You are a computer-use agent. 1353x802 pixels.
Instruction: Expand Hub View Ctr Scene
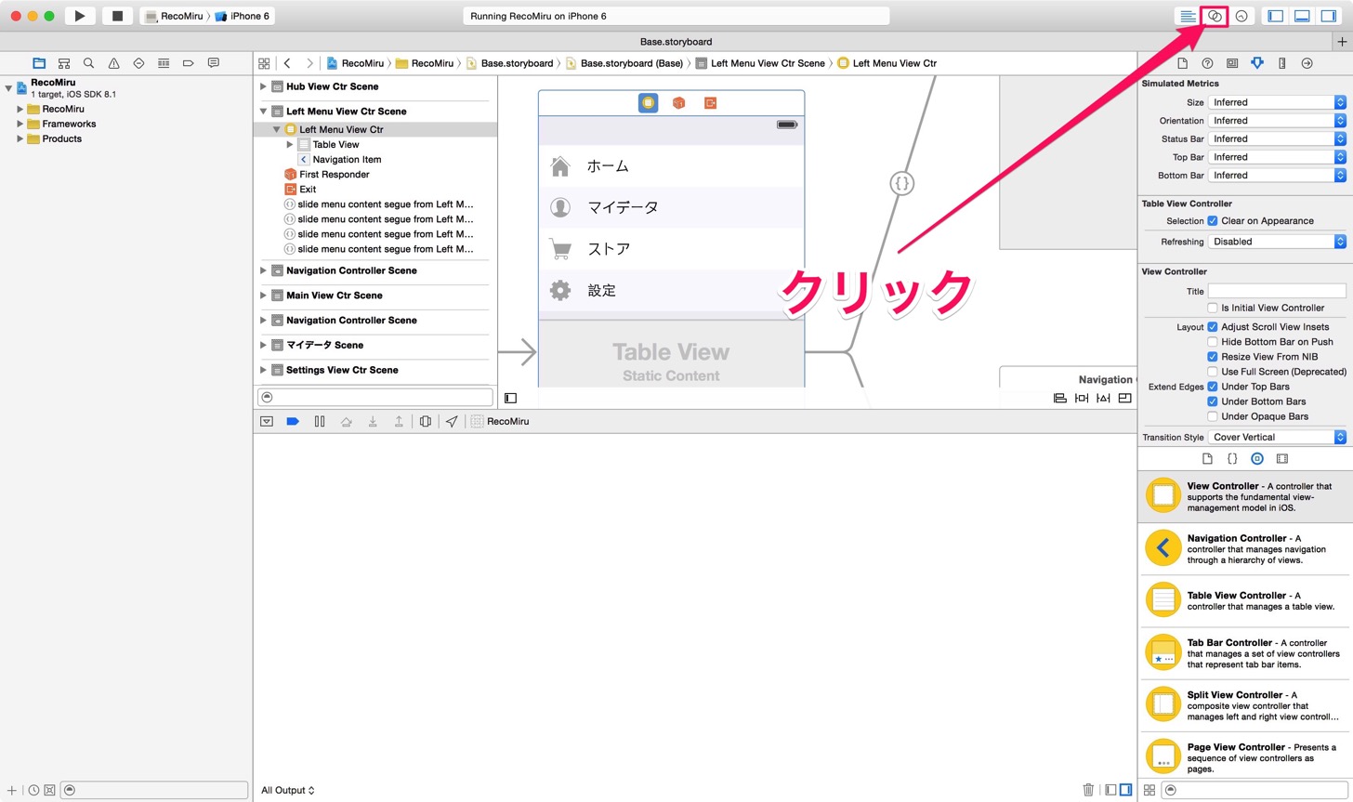(x=263, y=86)
